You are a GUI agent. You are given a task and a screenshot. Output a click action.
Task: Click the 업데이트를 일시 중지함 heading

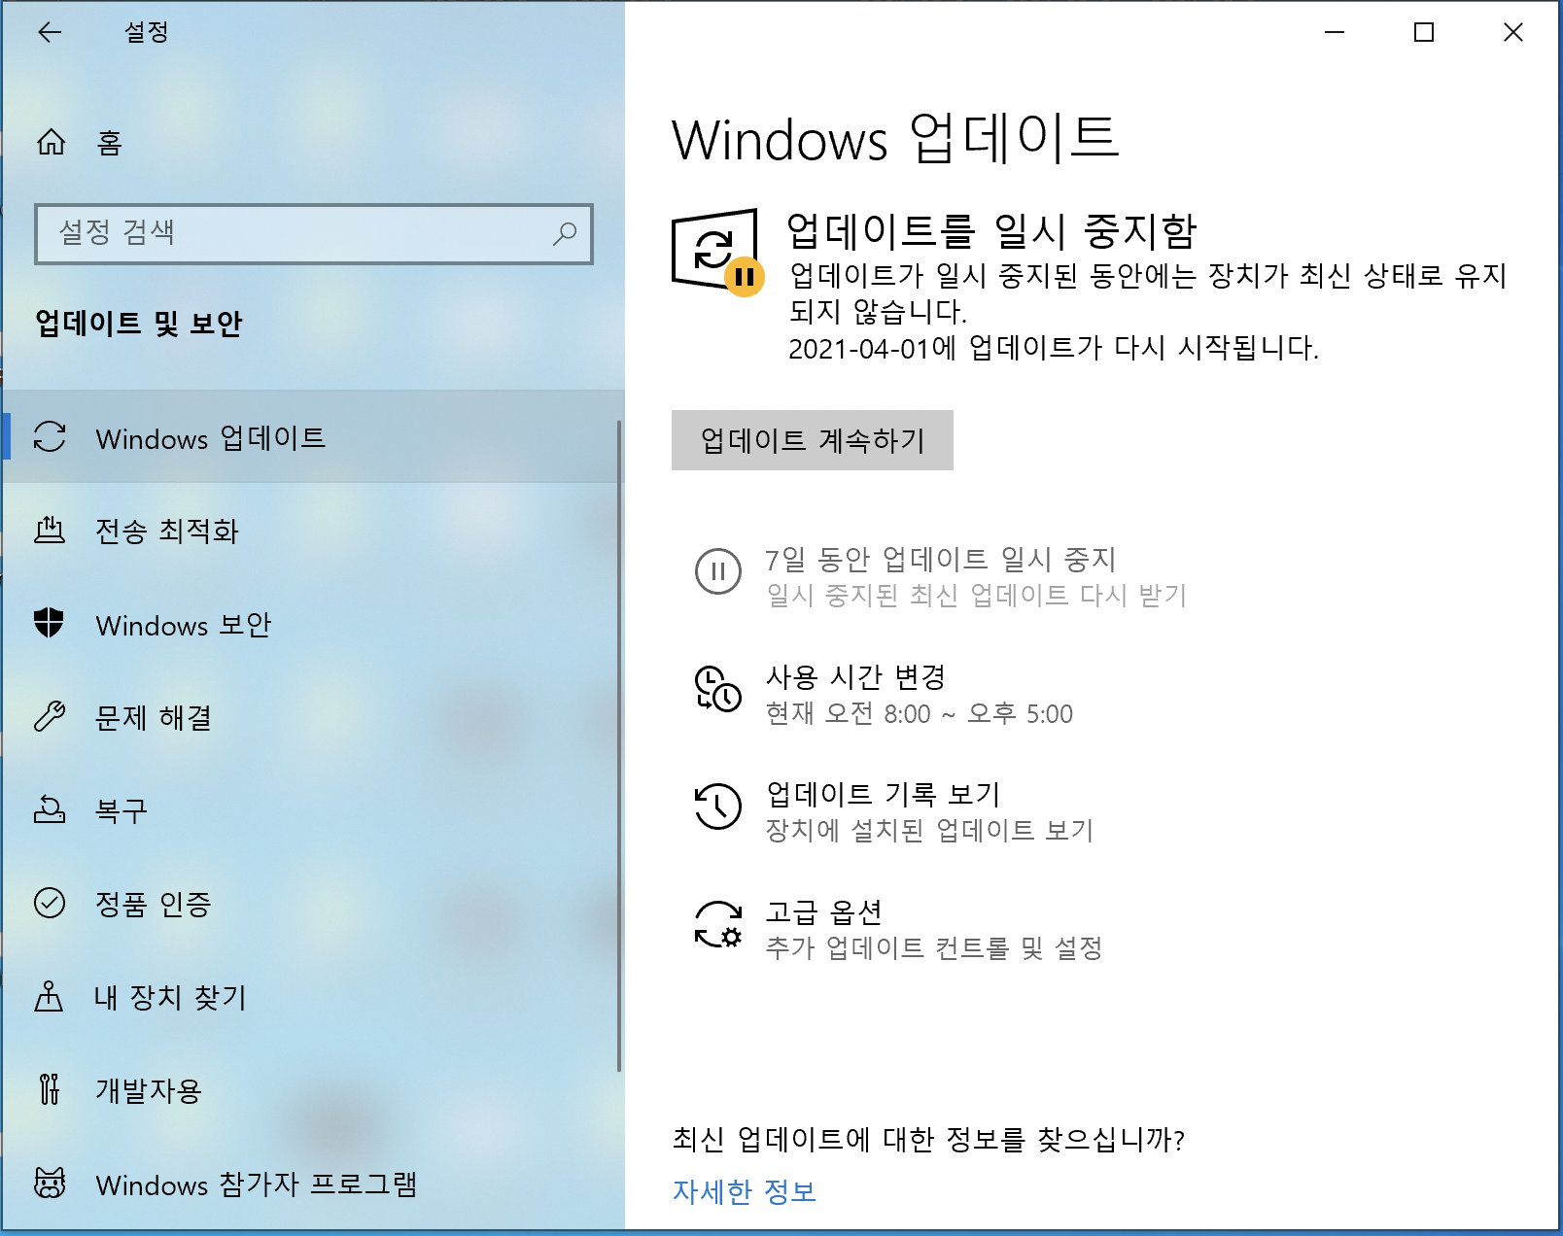992,231
